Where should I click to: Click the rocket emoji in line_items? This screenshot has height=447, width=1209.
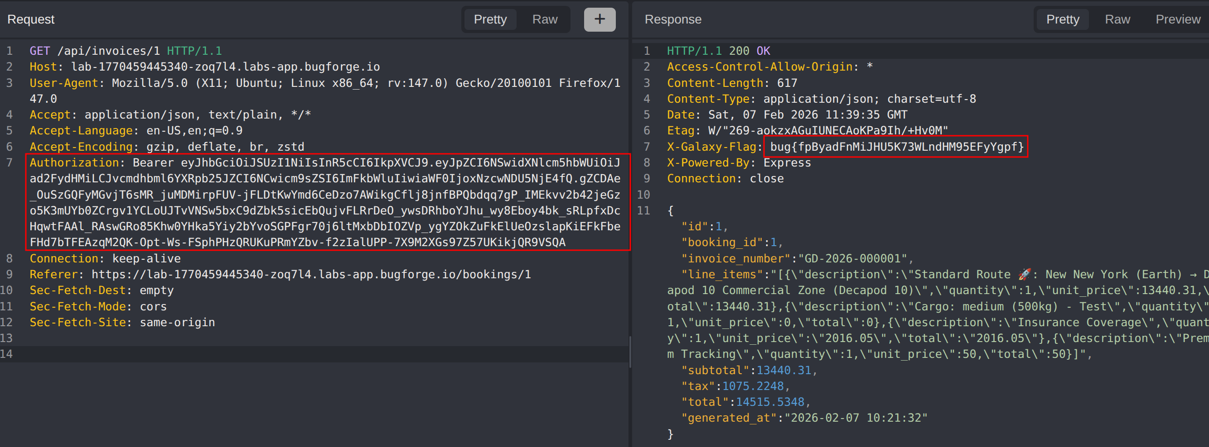[1024, 275]
